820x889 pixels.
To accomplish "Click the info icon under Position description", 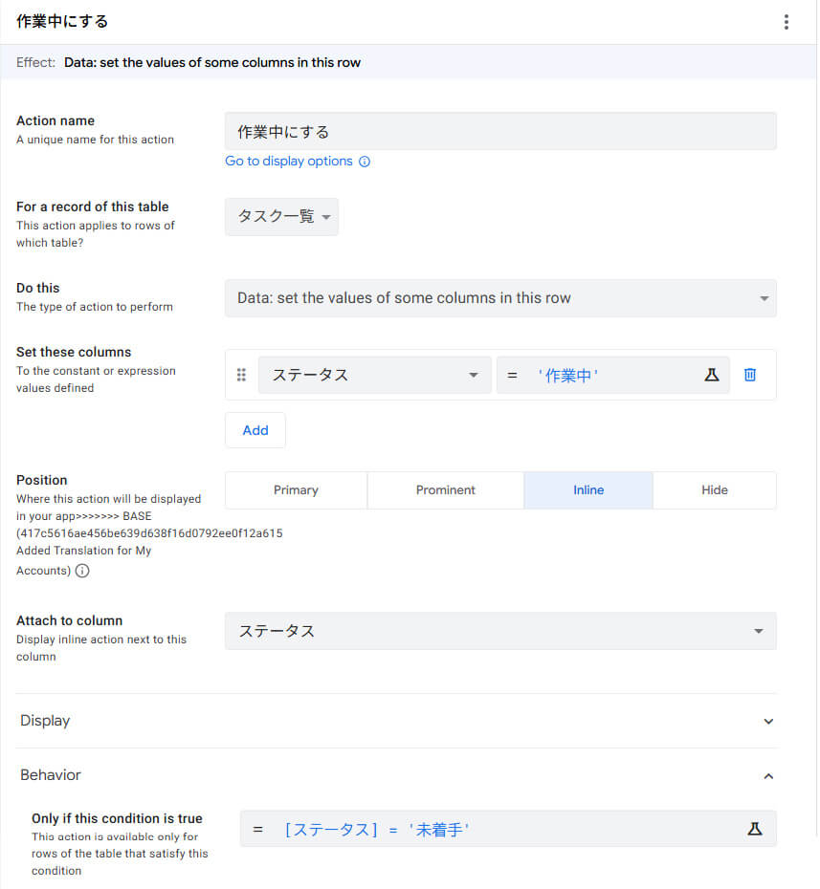I will tap(82, 571).
